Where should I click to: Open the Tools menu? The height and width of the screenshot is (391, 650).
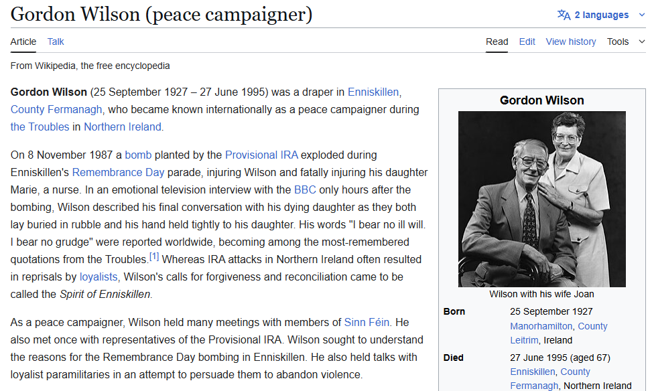click(618, 42)
